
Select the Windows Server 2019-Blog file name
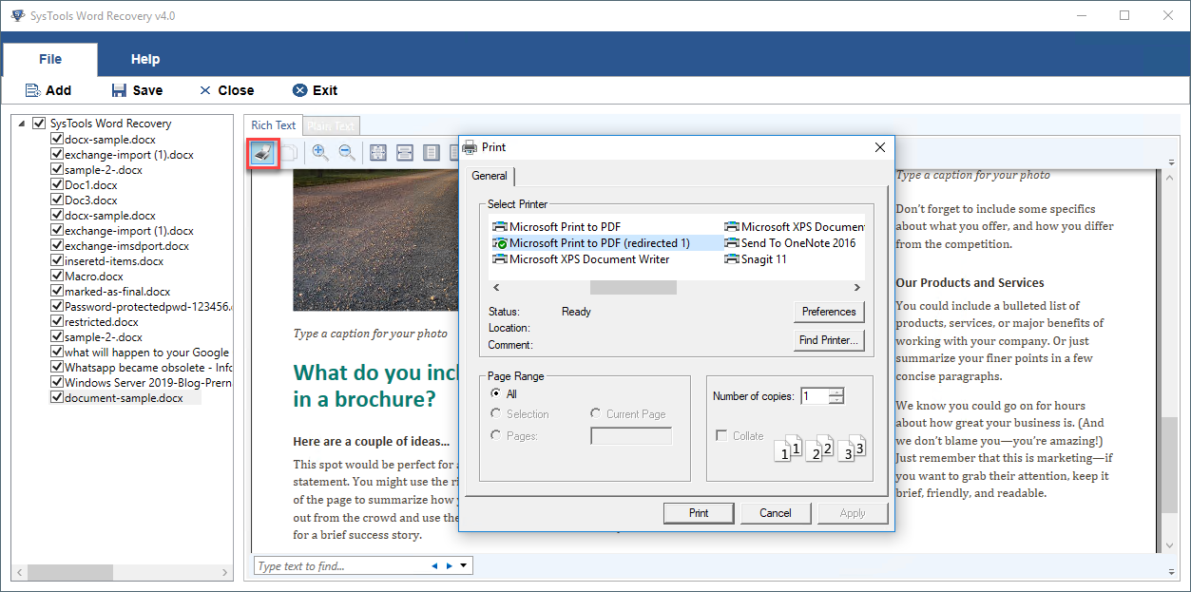(149, 383)
